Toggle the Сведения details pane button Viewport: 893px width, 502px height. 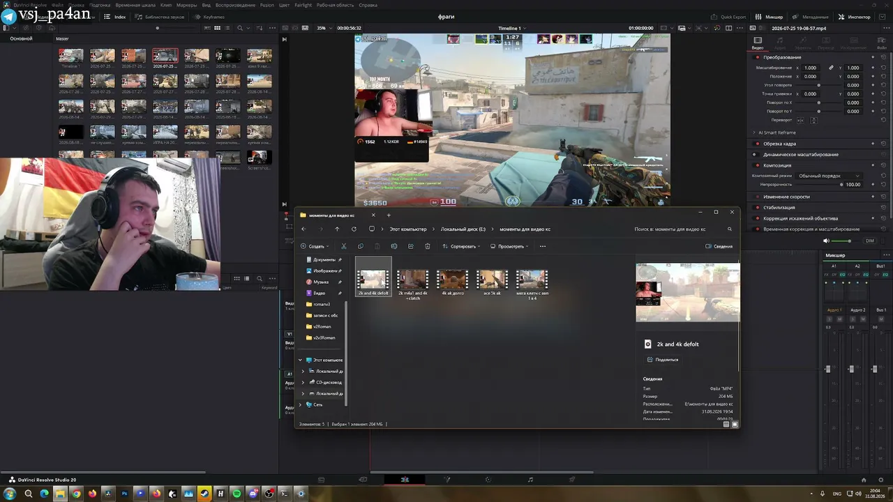[719, 246]
